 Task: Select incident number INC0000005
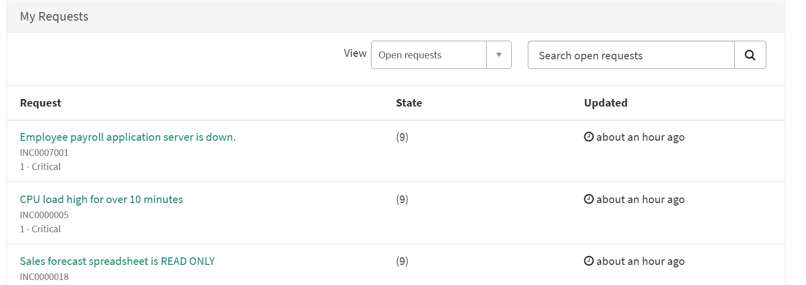(x=44, y=215)
